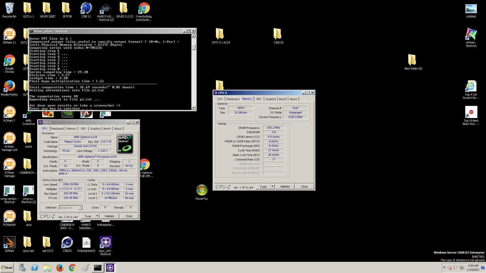Image resolution: width=486 pixels, height=273 pixels.
Task: Click the Core Speed 2989.39 MHz value
Action: 71,184
